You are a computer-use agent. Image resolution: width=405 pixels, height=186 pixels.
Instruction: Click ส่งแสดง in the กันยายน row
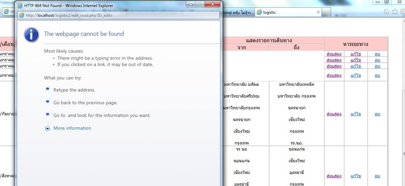click(x=334, y=114)
